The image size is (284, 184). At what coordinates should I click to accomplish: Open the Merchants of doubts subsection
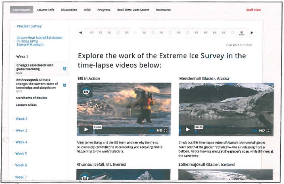tap(31, 98)
